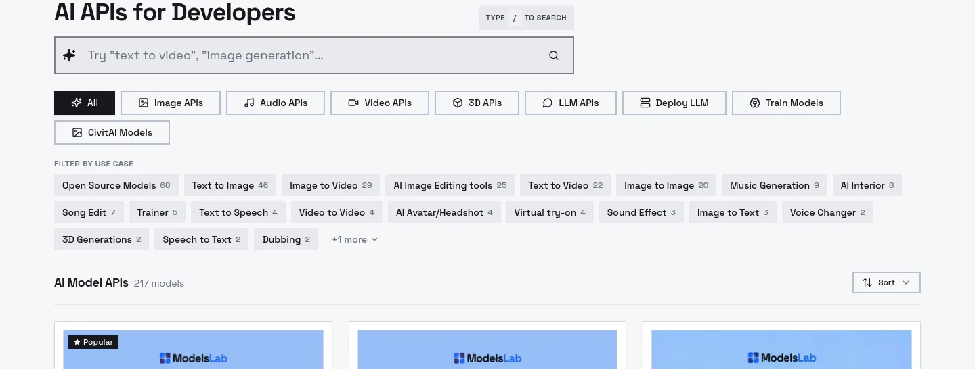This screenshot has width=975, height=369.
Task: Switch to the LLM APIs tab
Action: tap(571, 103)
